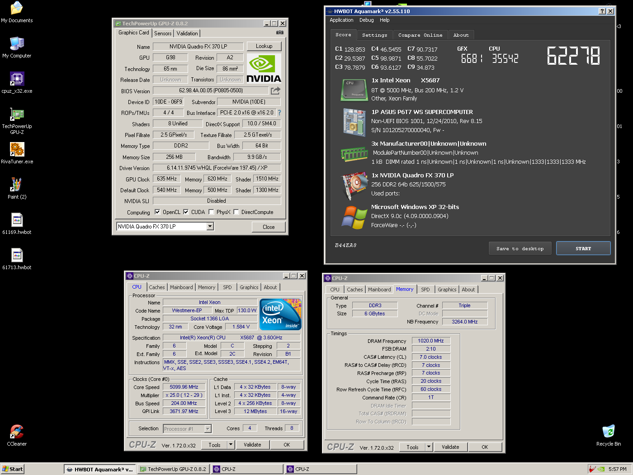This screenshot has height=475, width=633.
Task: Click GPU Name field in GPU-Z
Action: pyautogui.click(x=198, y=47)
